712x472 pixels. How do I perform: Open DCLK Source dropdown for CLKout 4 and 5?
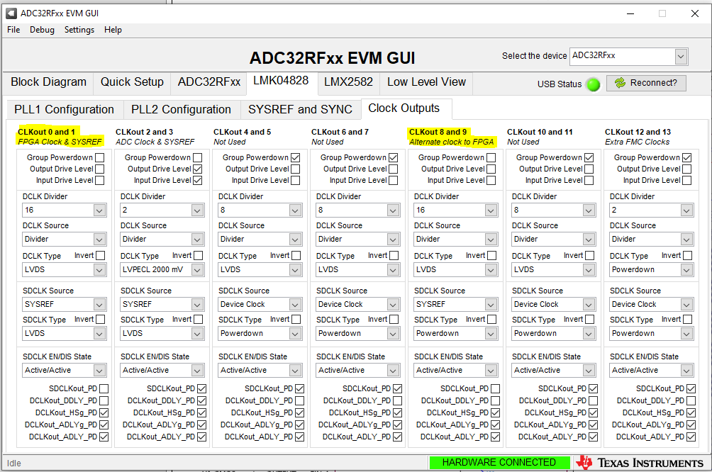(x=260, y=239)
